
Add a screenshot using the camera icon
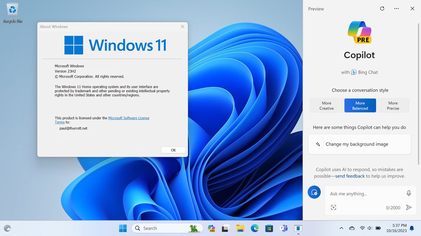(x=334, y=207)
